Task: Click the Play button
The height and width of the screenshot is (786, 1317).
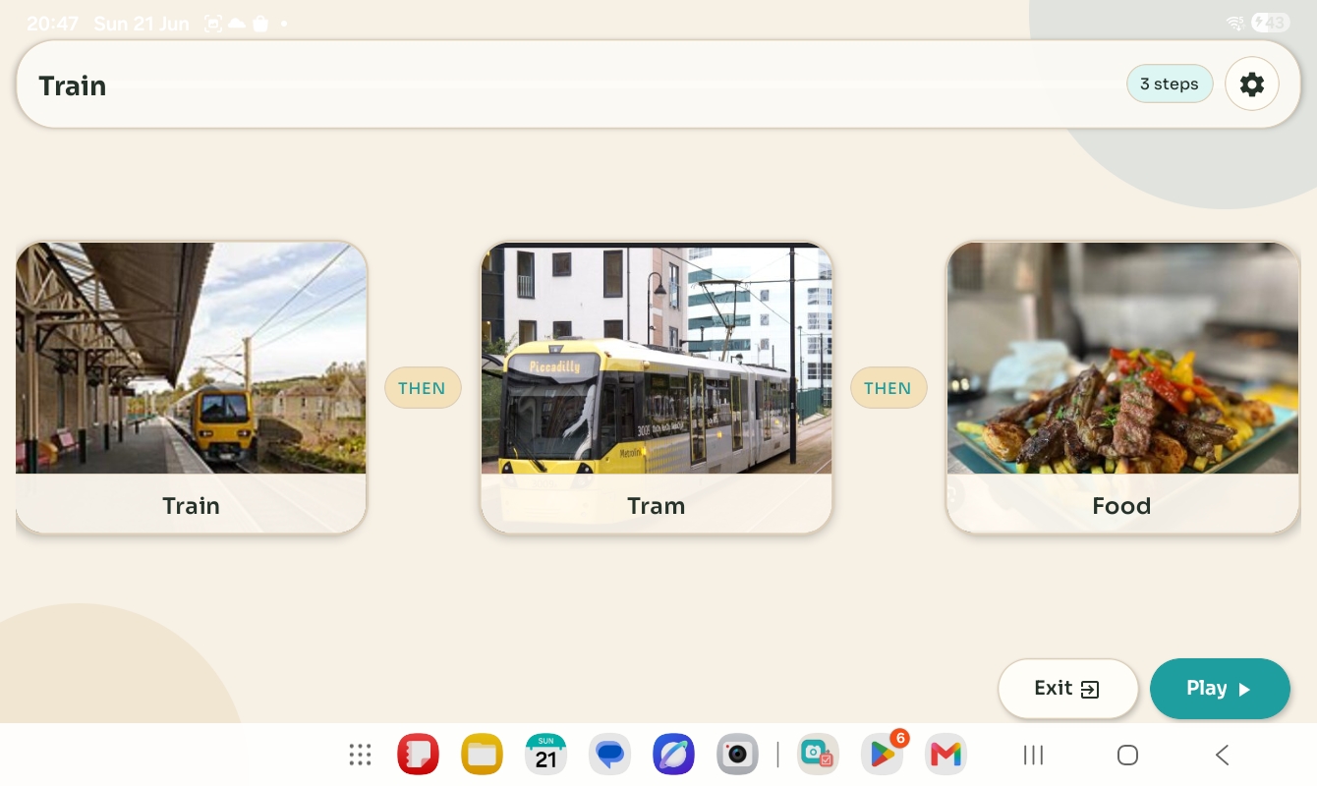Action: pyautogui.click(x=1220, y=689)
